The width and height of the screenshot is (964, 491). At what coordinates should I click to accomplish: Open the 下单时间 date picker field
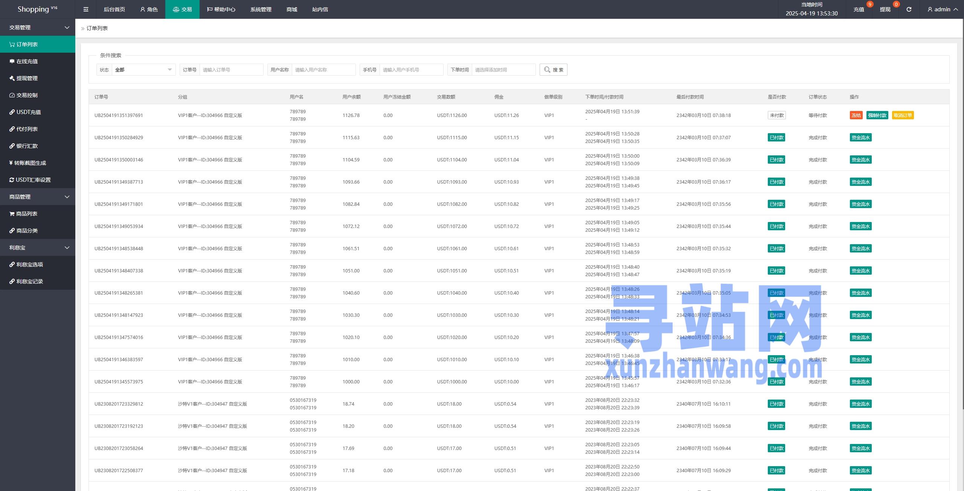[503, 70]
